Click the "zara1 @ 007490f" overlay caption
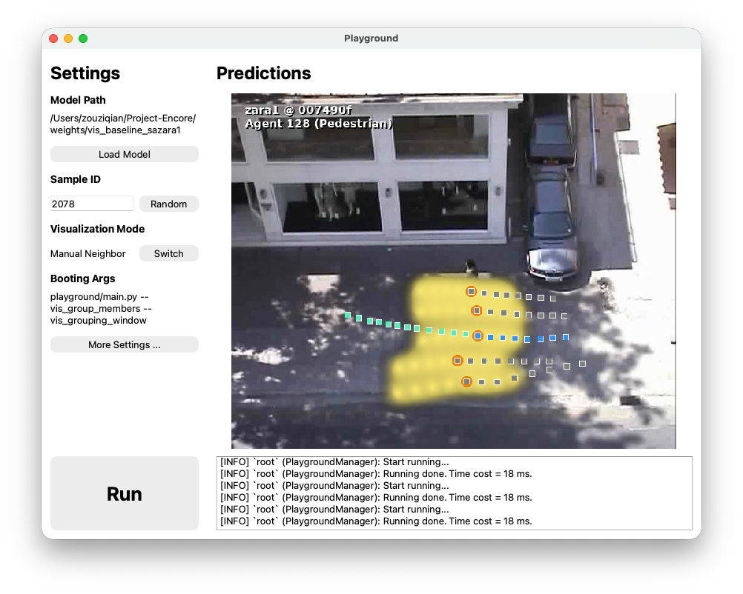This screenshot has width=743, height=594. [x=299, y=110]
